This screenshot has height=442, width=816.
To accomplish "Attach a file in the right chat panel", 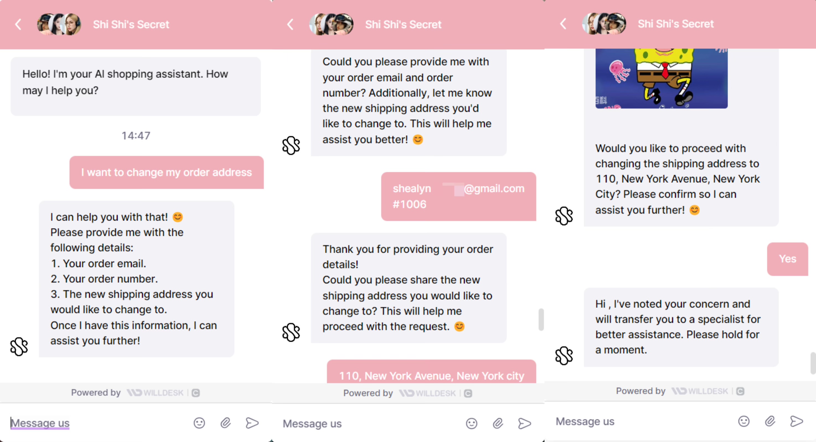I will 770,422.
